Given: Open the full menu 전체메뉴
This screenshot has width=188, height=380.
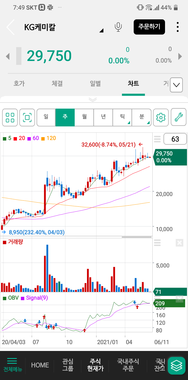Looking at the screenshot, I should click(13, 365).
